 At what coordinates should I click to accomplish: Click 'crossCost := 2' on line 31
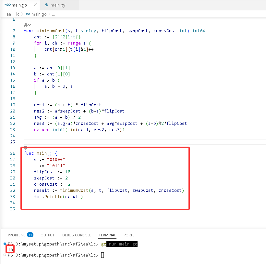point(52,184)
